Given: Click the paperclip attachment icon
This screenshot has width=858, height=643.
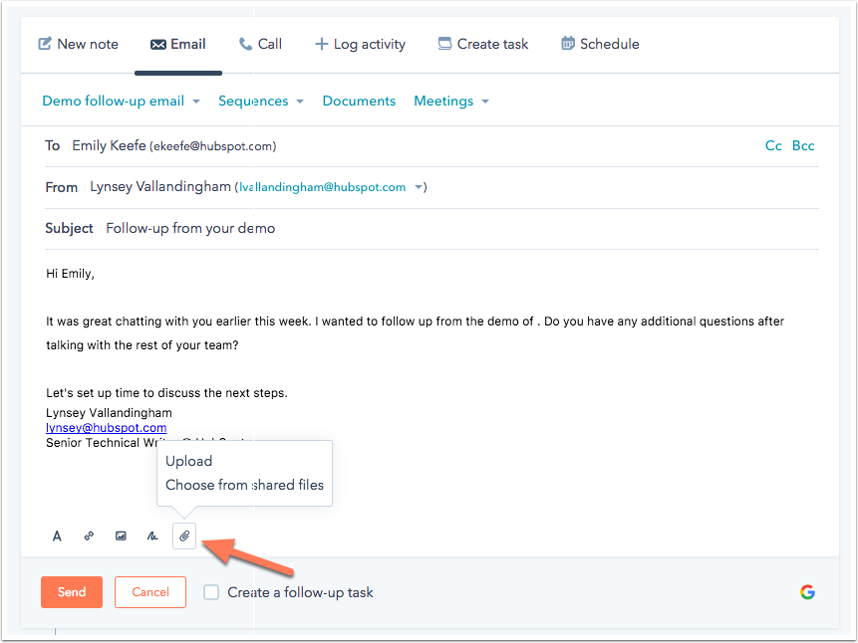Looking at the screenshot, I should coord(184,536).
